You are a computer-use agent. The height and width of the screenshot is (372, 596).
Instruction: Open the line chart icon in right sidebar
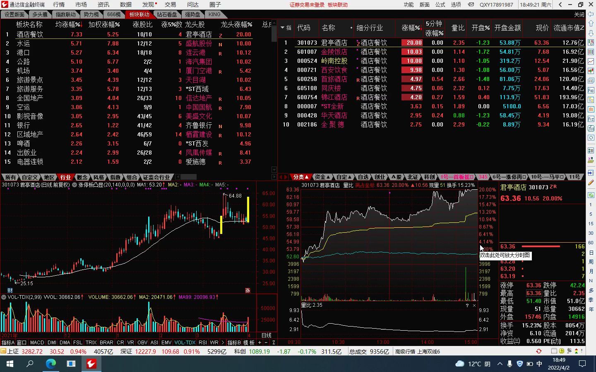coord(591,61)
